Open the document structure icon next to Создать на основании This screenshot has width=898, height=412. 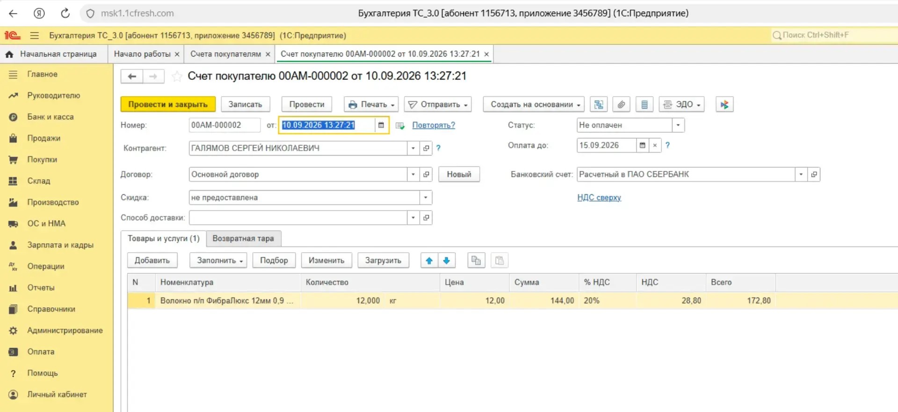(x=599, y=105)
